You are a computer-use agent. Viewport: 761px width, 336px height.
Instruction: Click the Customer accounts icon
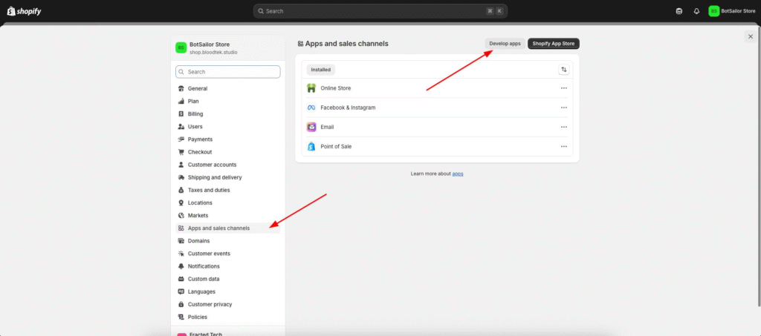tap(181, 165)
